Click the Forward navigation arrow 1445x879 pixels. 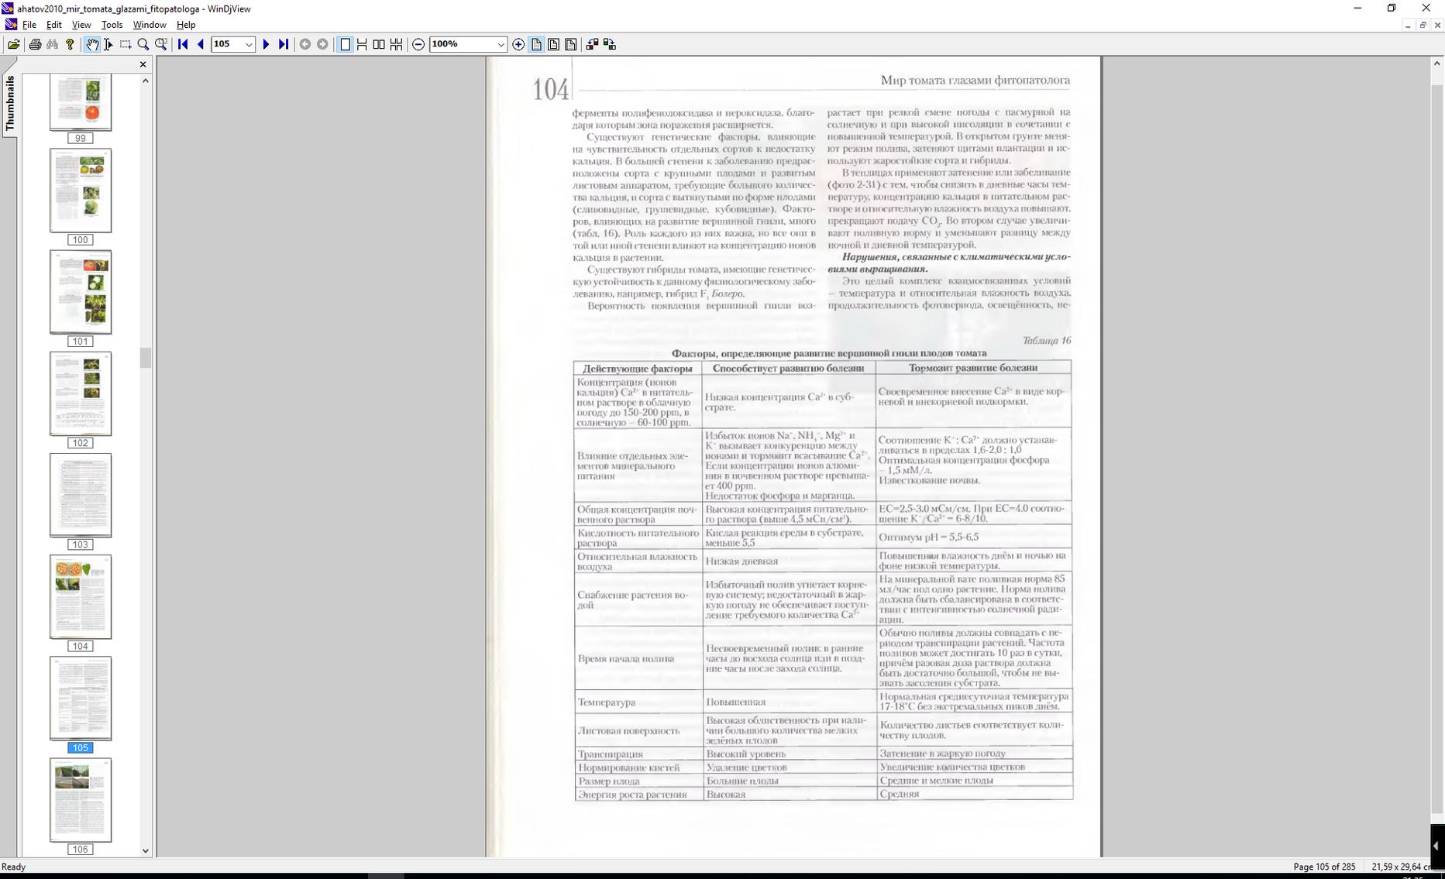[x=323, y=44]
